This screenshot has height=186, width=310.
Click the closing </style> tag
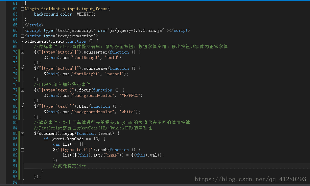coord(34,25)
